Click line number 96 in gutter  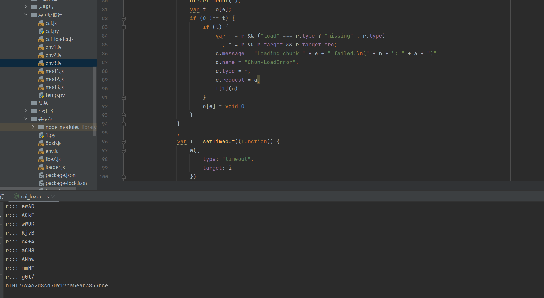pos(105,142)
